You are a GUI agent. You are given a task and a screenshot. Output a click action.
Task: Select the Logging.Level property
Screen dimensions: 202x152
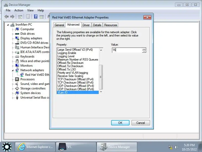78,56
